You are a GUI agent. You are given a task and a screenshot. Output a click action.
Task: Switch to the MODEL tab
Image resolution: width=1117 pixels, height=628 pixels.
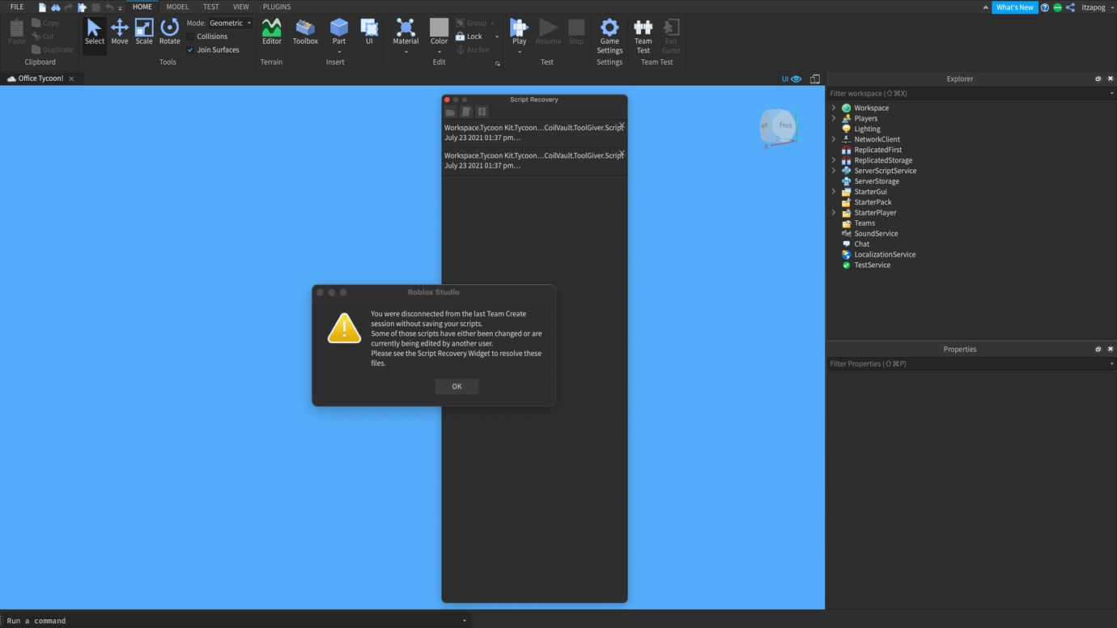(x=177, y=7)
